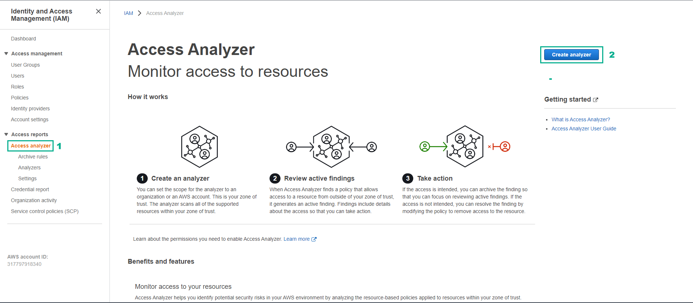Open the Dashboard page
This screenshot has width=693, height=303.
(x=23, y=39)
